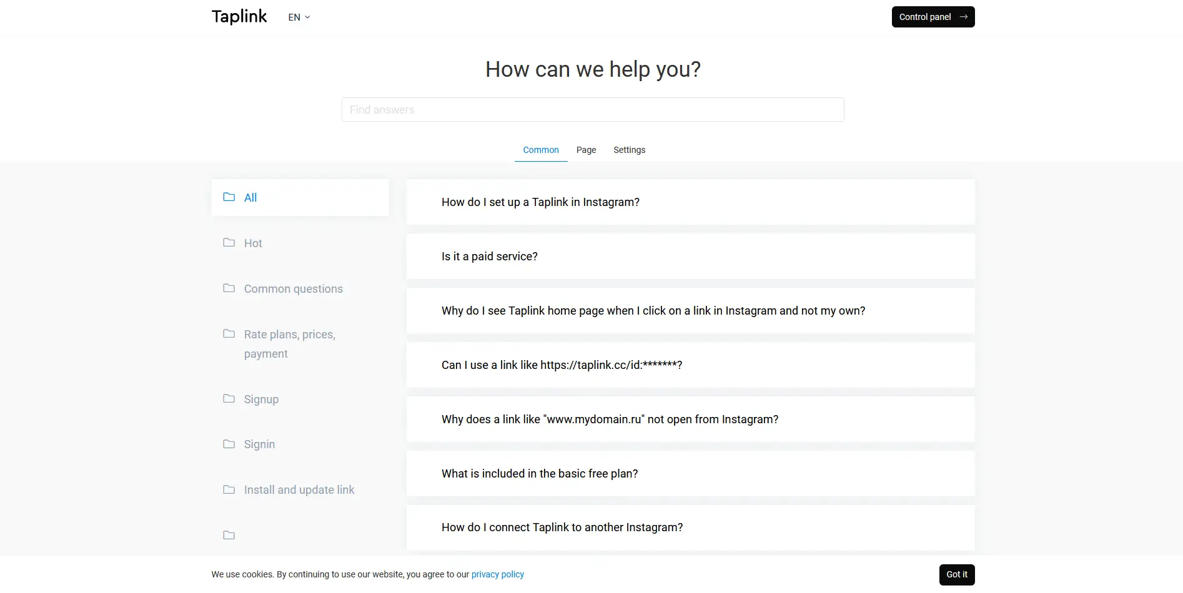
Task: Expand 'Can I use a link like https://taplink.cc/id' question
Action: [x=690, y=365]
